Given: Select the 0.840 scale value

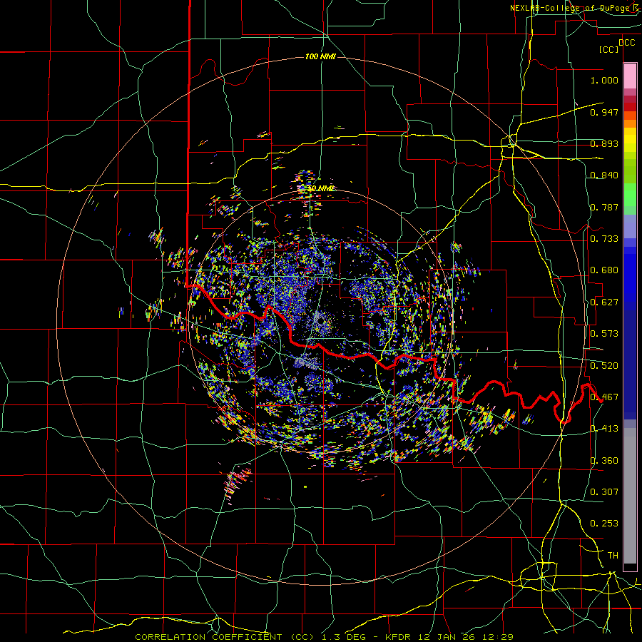Looking at the screenshot, I should (604, 175).
